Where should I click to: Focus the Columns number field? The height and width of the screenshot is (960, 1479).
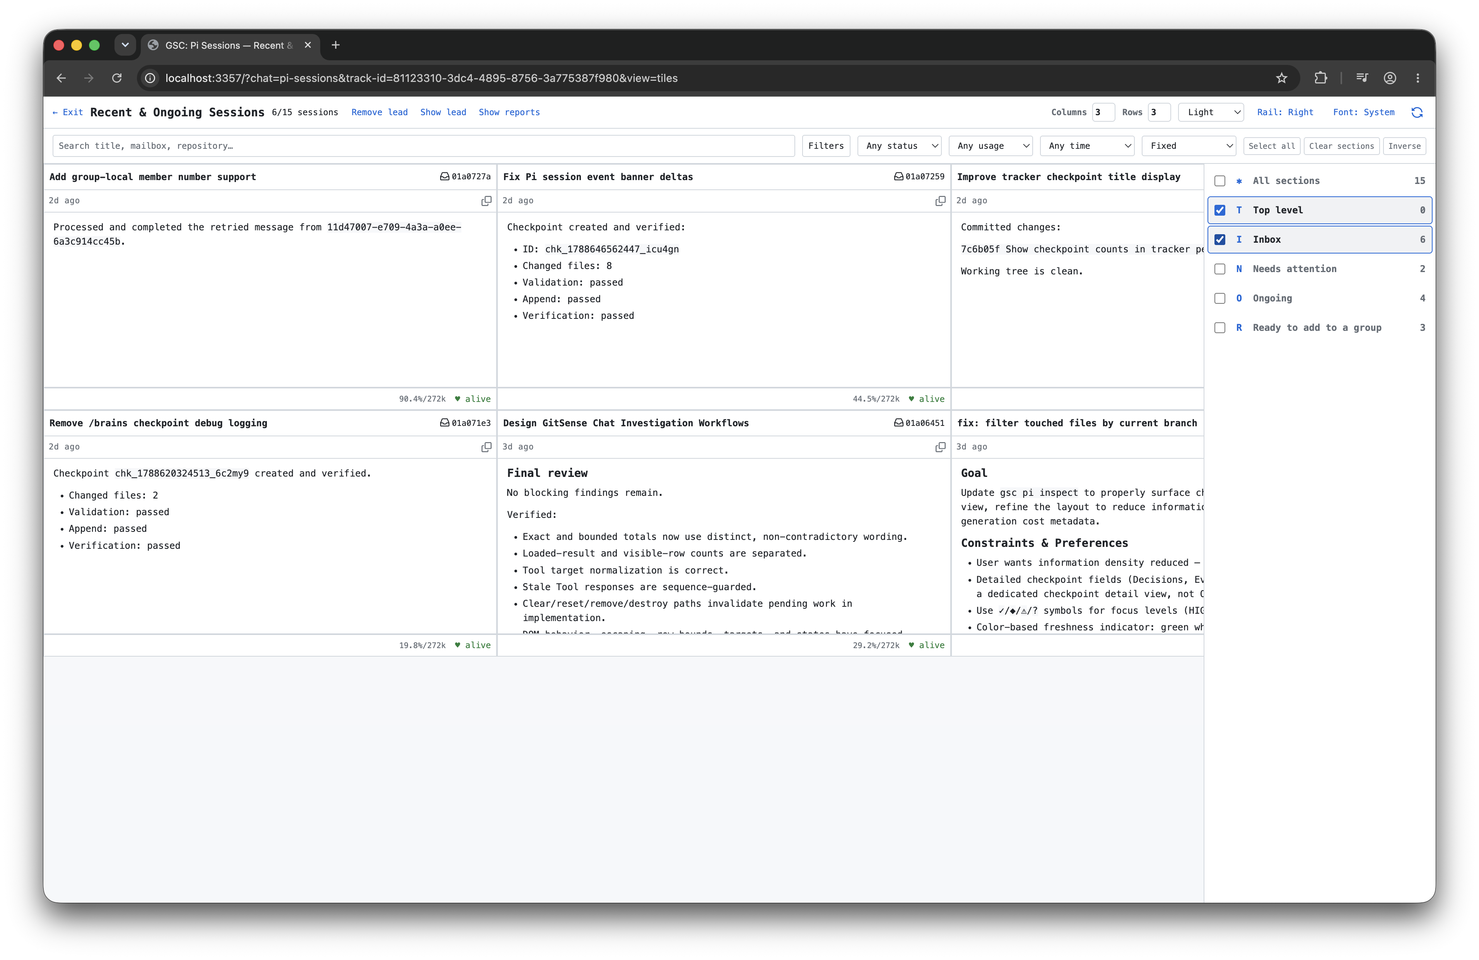[x=1103, y=112]
